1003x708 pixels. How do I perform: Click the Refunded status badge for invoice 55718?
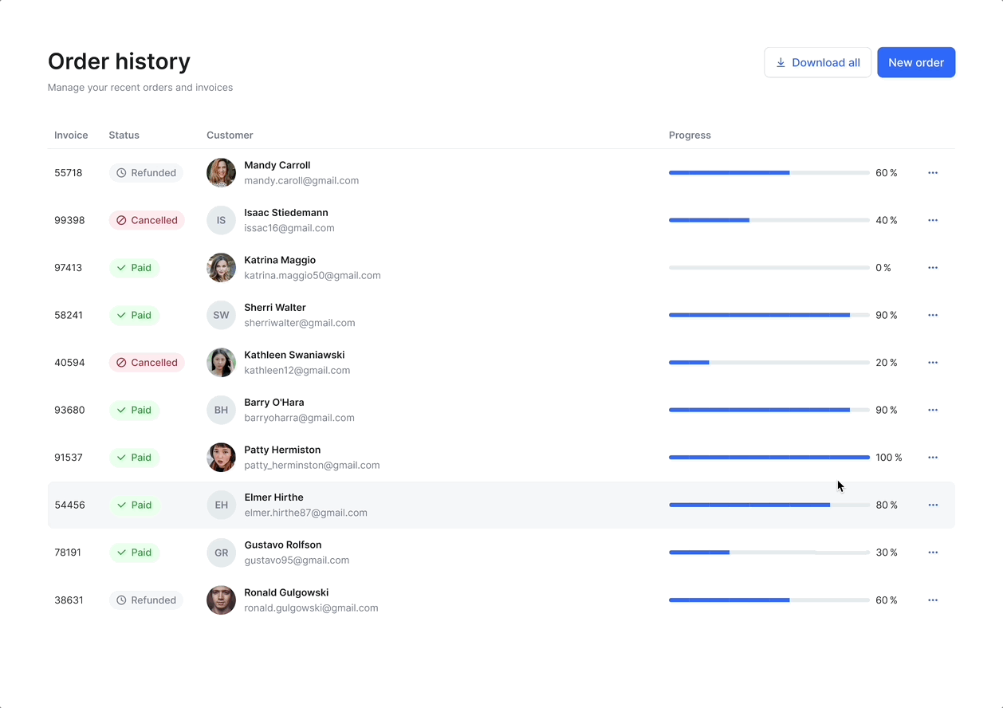tap(146, 173)
